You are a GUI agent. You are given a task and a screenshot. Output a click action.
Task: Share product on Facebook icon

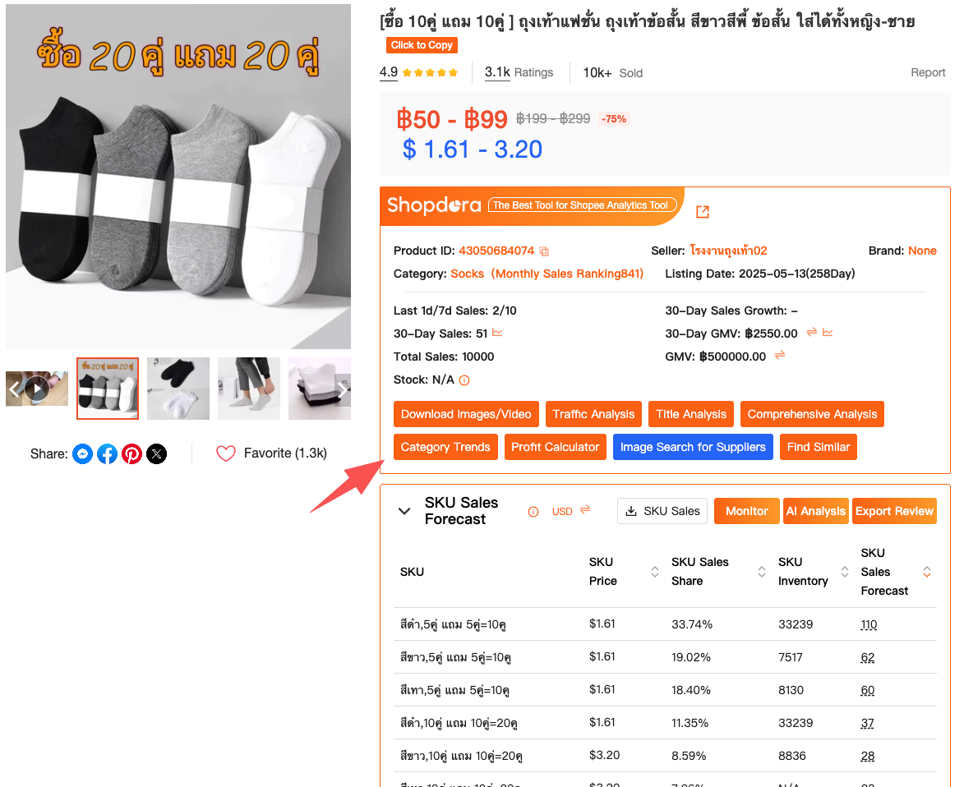tap(107, 454)
